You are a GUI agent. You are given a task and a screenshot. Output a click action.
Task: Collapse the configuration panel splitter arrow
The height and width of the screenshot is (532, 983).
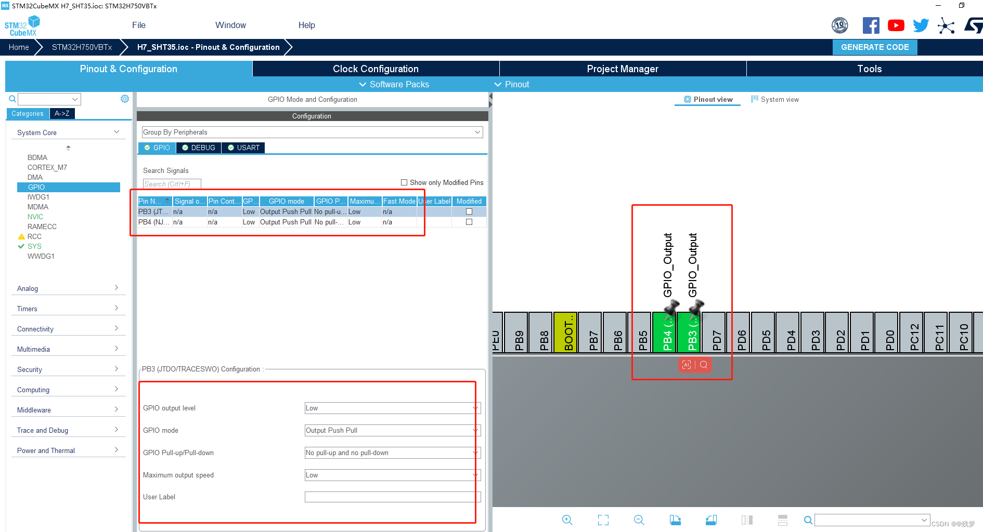(490, 97)
